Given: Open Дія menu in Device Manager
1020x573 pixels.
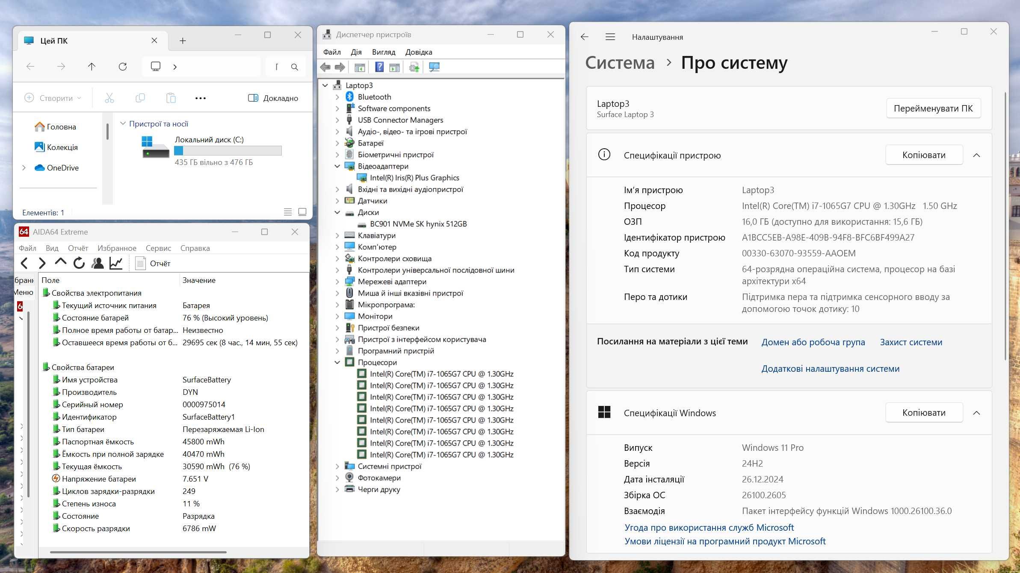Looking at the screenshot, I should point(356,52).
